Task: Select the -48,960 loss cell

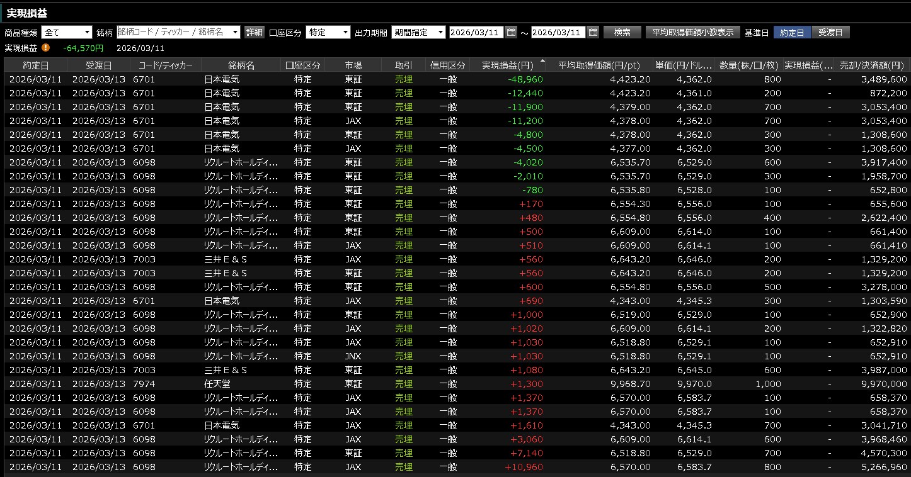Action: coord(525,79)
